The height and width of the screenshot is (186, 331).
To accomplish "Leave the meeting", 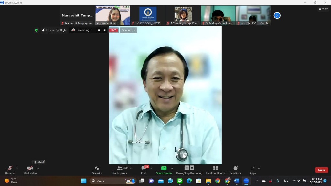I will coord(321,170).
